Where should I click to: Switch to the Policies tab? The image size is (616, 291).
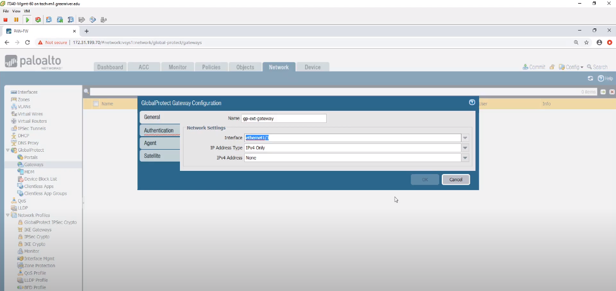pos(212,67)
